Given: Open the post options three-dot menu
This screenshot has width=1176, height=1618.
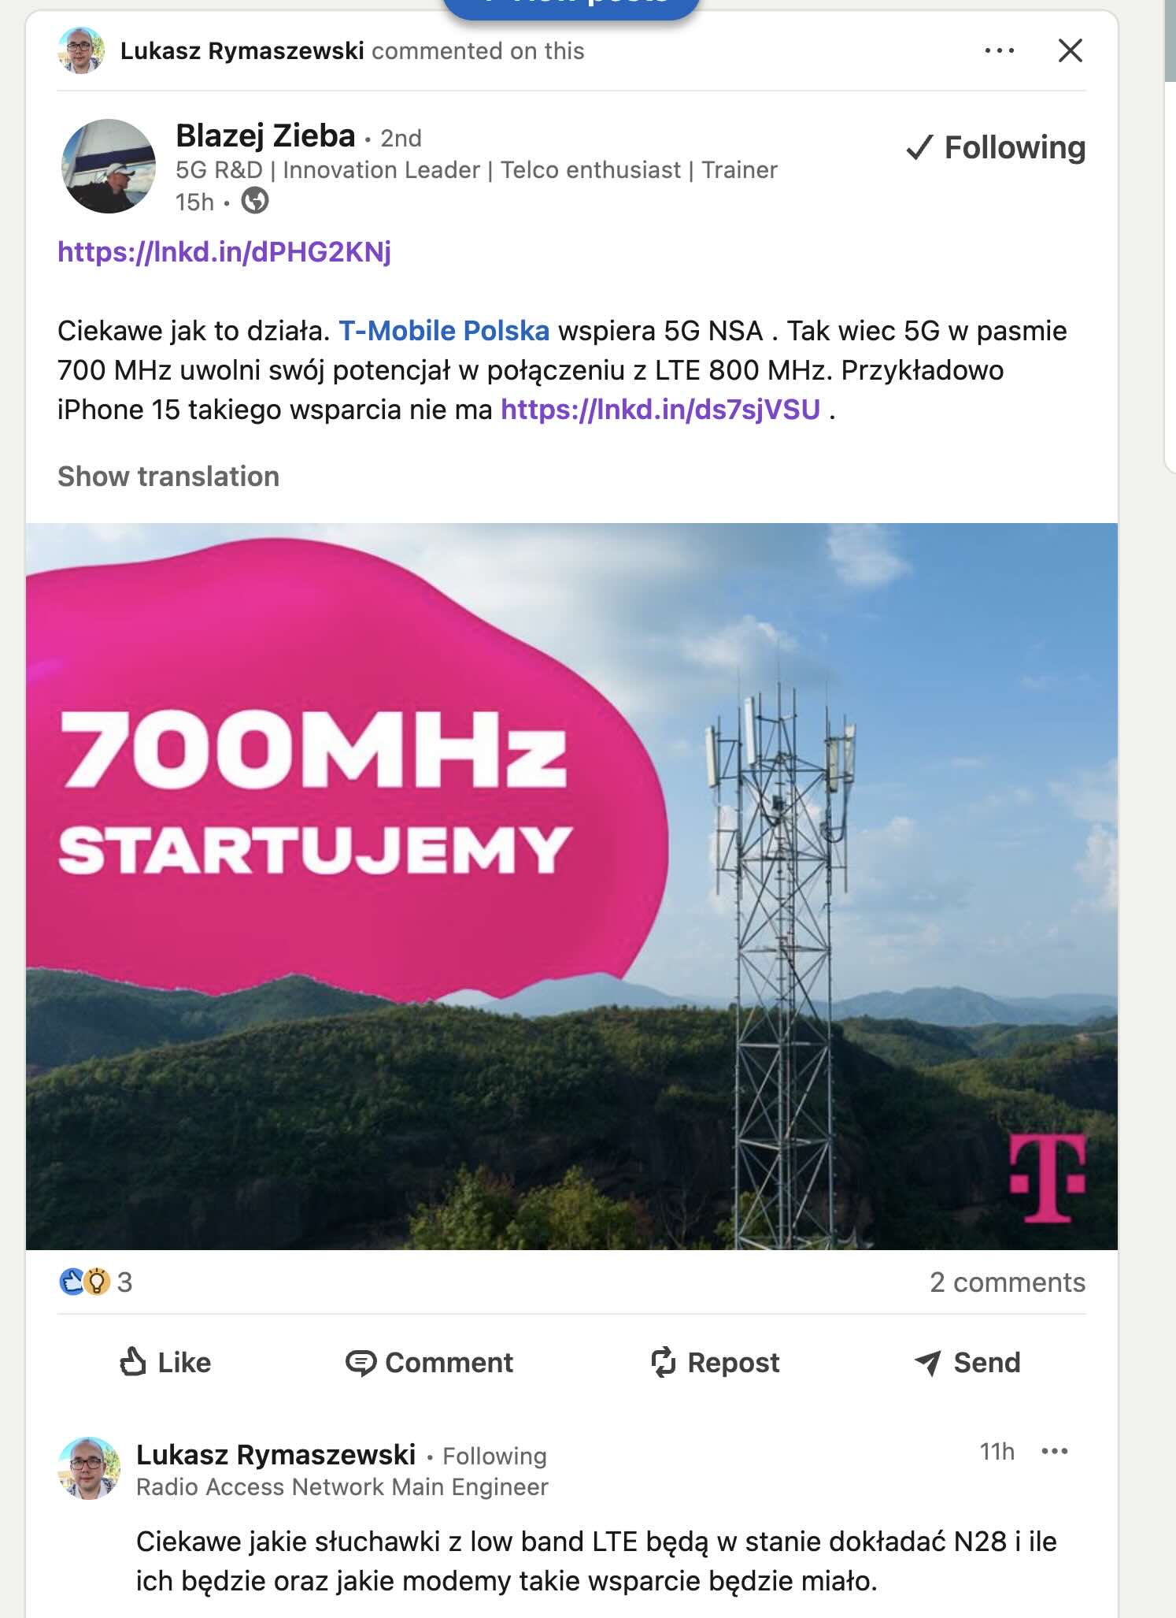Looking at the screenshot, I should [1000, 50].
